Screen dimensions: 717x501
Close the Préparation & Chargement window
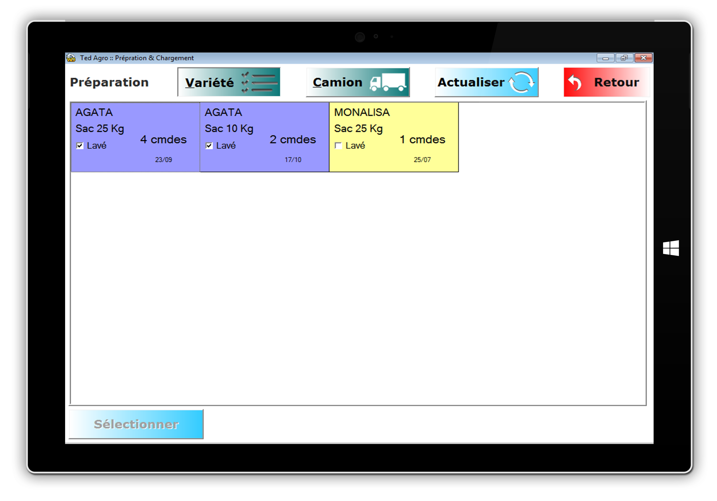pyautogui.click(x=643, y=58)
